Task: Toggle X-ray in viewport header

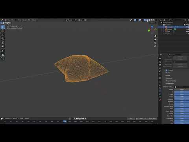Action: (x=145, y=20)
